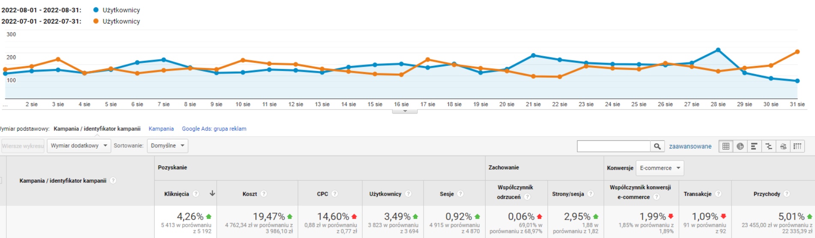Viewport: 815px width, 238px height.
Task: Switch to the pivot table view icon
Action: coord(797,146)
